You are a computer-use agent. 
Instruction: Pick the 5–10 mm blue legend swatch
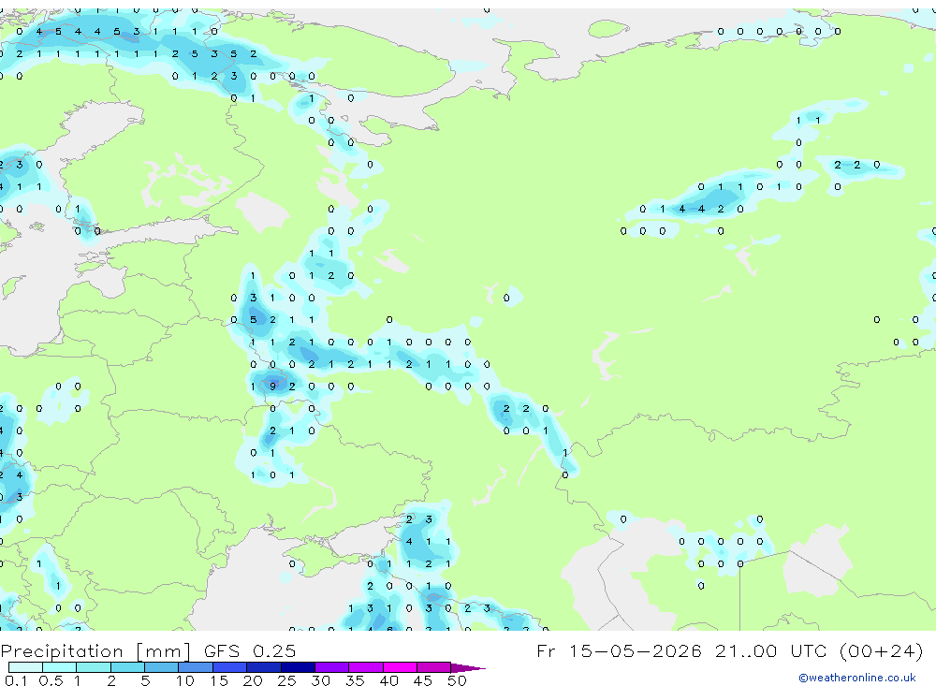coord(161,667)
